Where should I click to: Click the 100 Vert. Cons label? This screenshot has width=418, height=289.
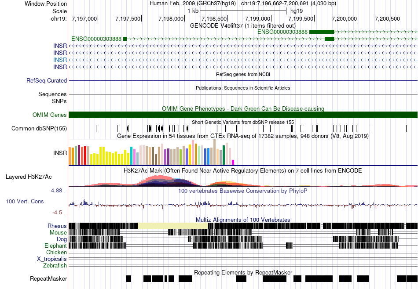[x=25, y=202]
